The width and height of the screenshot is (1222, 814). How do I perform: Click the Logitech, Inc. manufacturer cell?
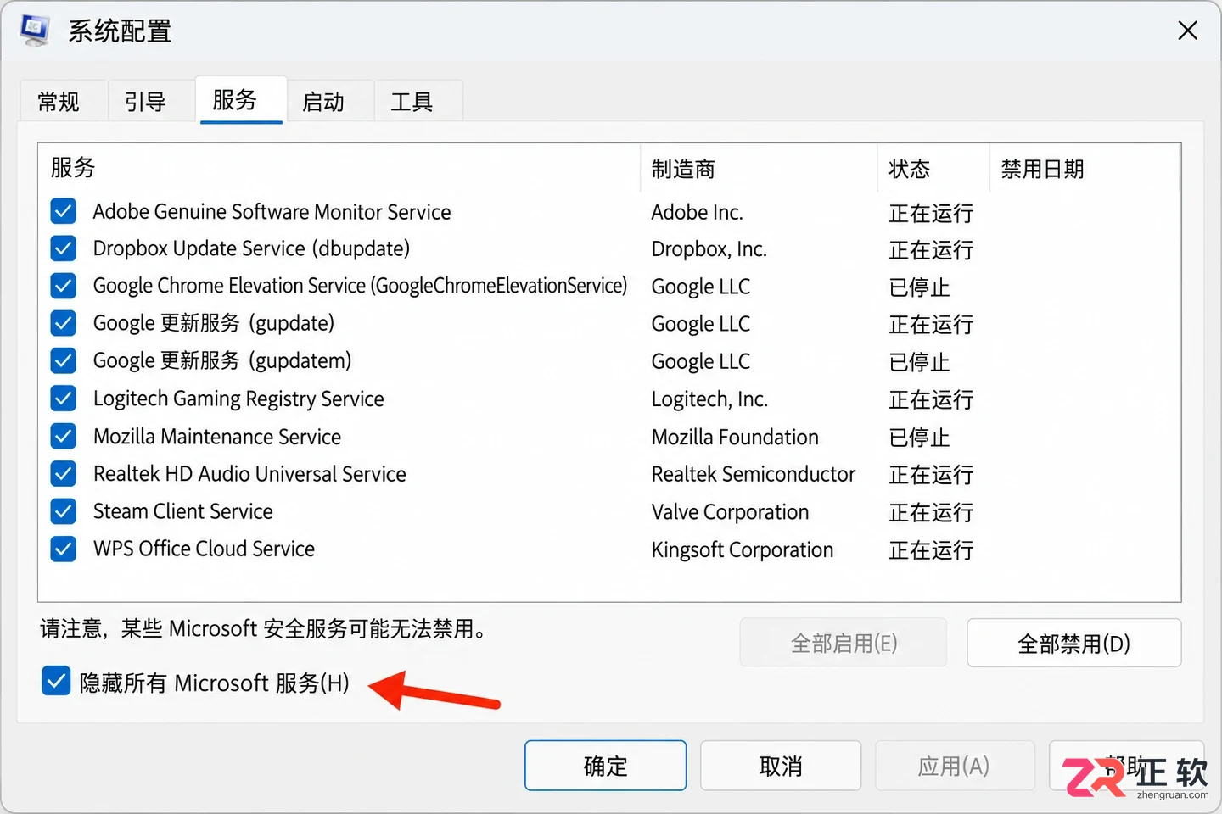[709, 399]
